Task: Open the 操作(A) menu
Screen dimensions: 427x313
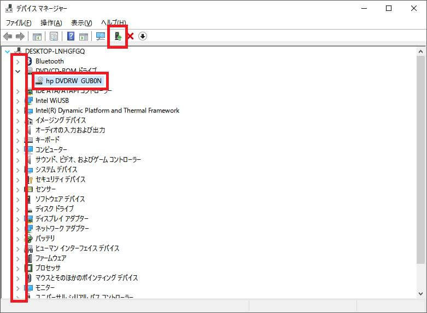Action: pyautogui.click(x=51, y=23)
